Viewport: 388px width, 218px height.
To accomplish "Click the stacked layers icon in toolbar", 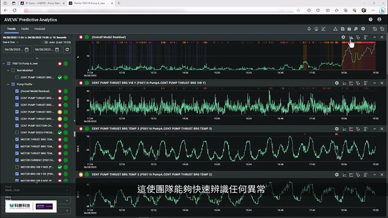I will coord(356,29).
